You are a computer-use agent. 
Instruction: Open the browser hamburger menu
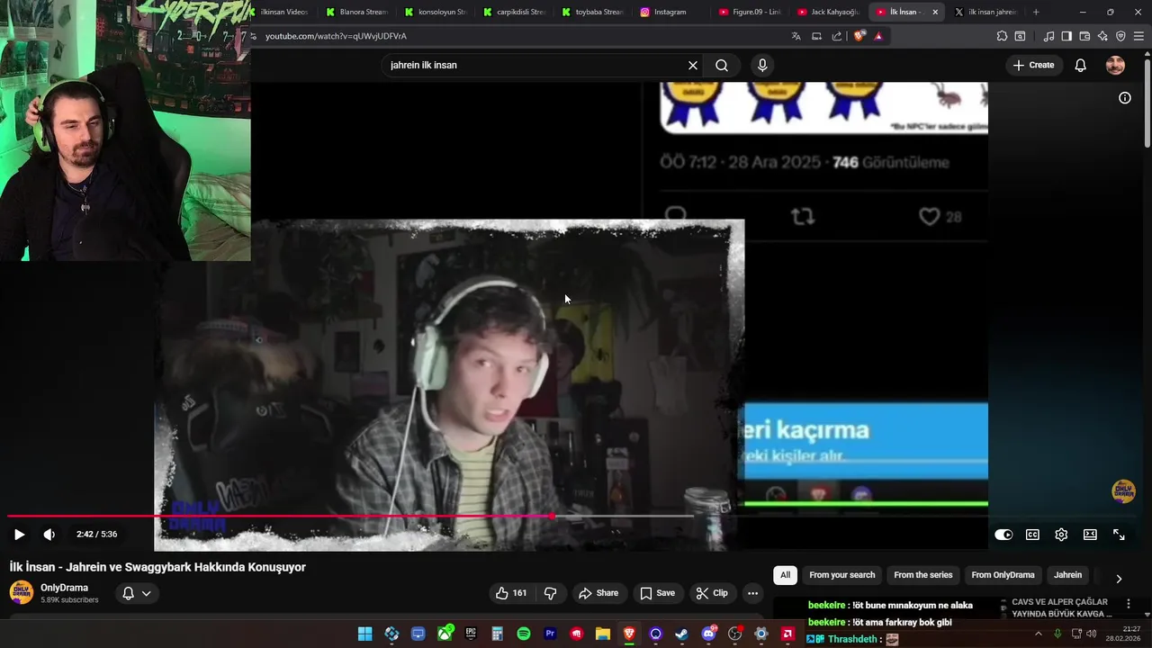(x=1138, y=36)
